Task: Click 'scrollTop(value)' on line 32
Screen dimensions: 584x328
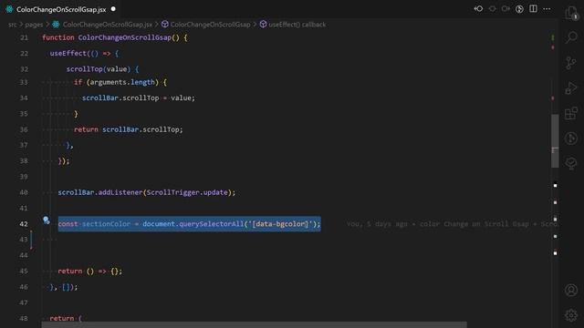Action: [99, 69]
